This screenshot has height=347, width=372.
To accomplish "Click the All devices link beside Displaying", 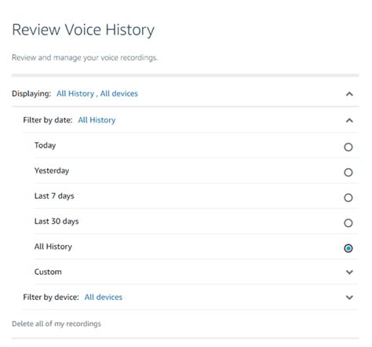I will coord(119,93).
